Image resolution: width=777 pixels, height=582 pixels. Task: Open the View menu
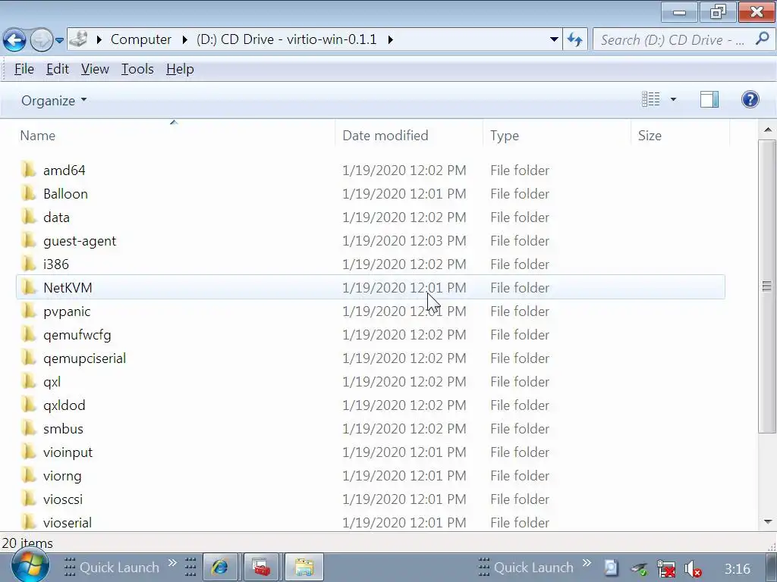coord(95,69)
